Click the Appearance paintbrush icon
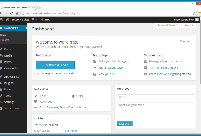This screenshot has height=136, width=201. pyautogui.click(x=1, y=77)
